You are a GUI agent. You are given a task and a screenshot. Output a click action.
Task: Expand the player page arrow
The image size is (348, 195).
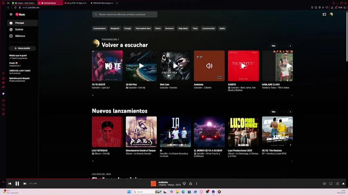pos(343,184)
